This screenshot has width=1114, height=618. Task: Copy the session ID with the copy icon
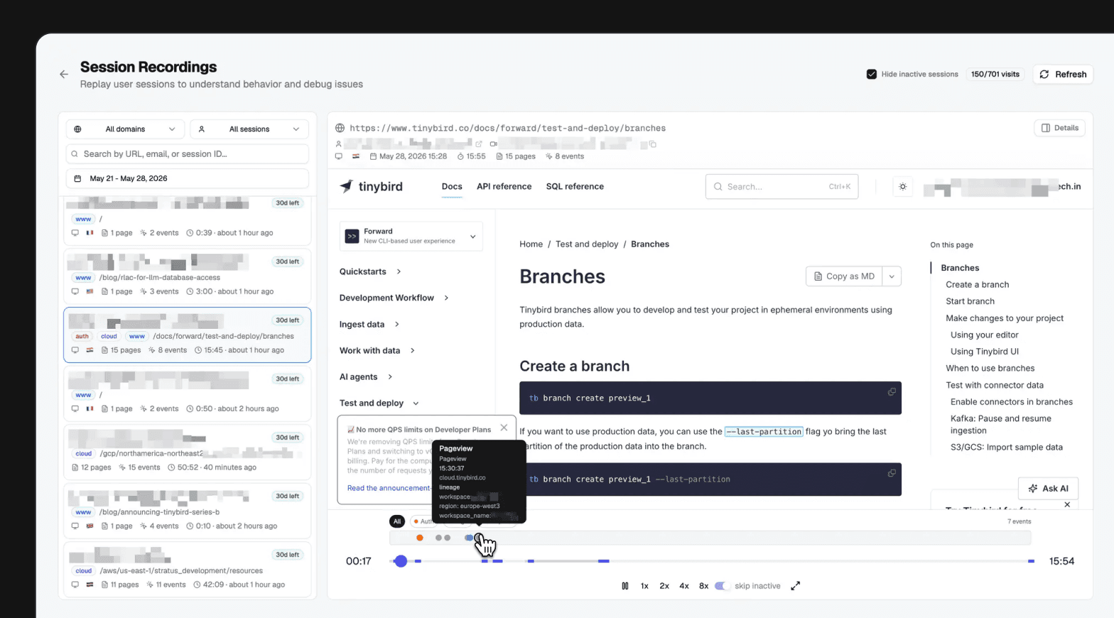click(x=652, y=144)
